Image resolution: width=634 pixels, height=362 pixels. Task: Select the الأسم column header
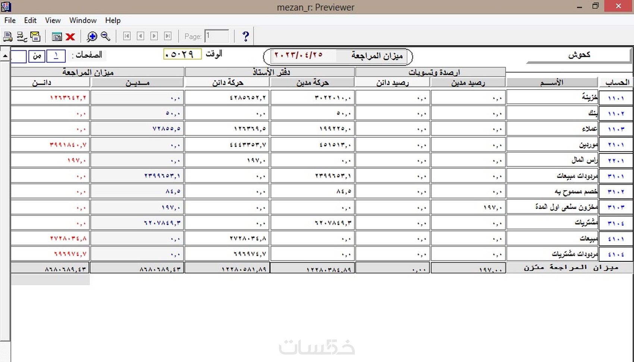(x=552, y=82)
